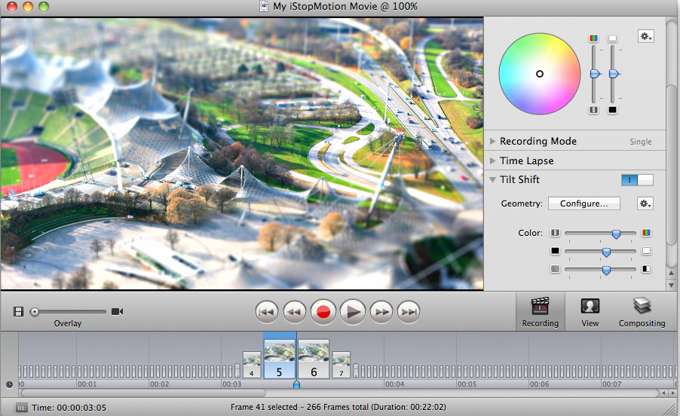Click the filmstrip icon beside Overlay slider
Viewport: 680px width, 416px height.
coord(19,311)
